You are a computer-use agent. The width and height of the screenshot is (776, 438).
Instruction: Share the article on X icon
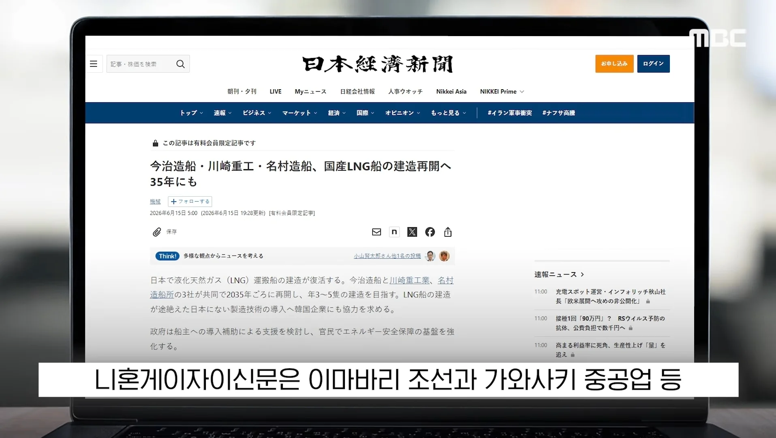click(x=412, y=232)
